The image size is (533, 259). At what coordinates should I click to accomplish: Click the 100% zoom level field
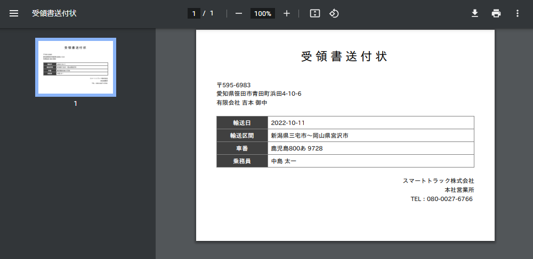pos(263,13)
